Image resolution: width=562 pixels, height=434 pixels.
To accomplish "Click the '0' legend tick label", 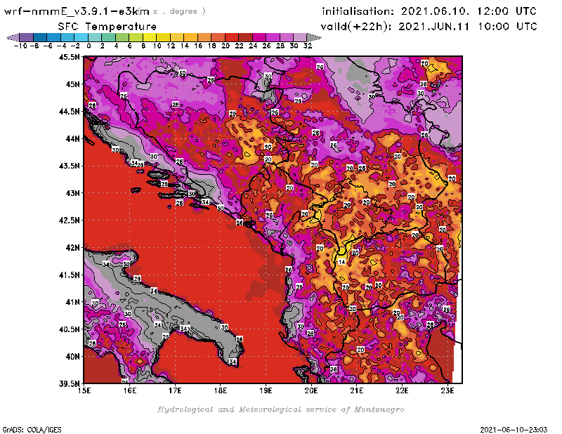I will 89,46.
